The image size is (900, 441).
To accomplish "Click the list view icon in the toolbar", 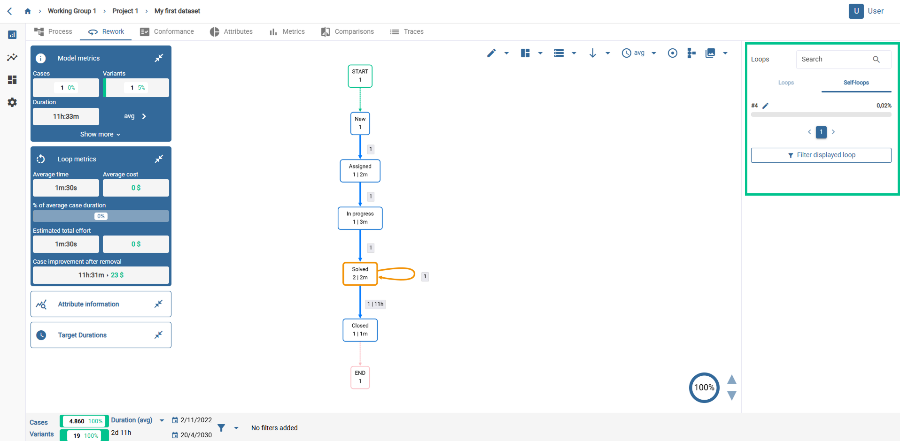I will point(559,53).
